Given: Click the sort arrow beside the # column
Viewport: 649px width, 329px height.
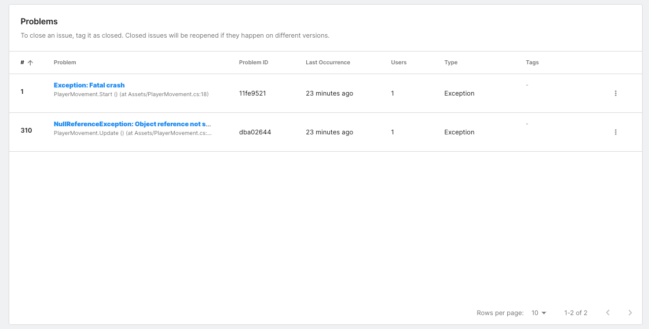Looking at the screenshot, I should [30, 63].
